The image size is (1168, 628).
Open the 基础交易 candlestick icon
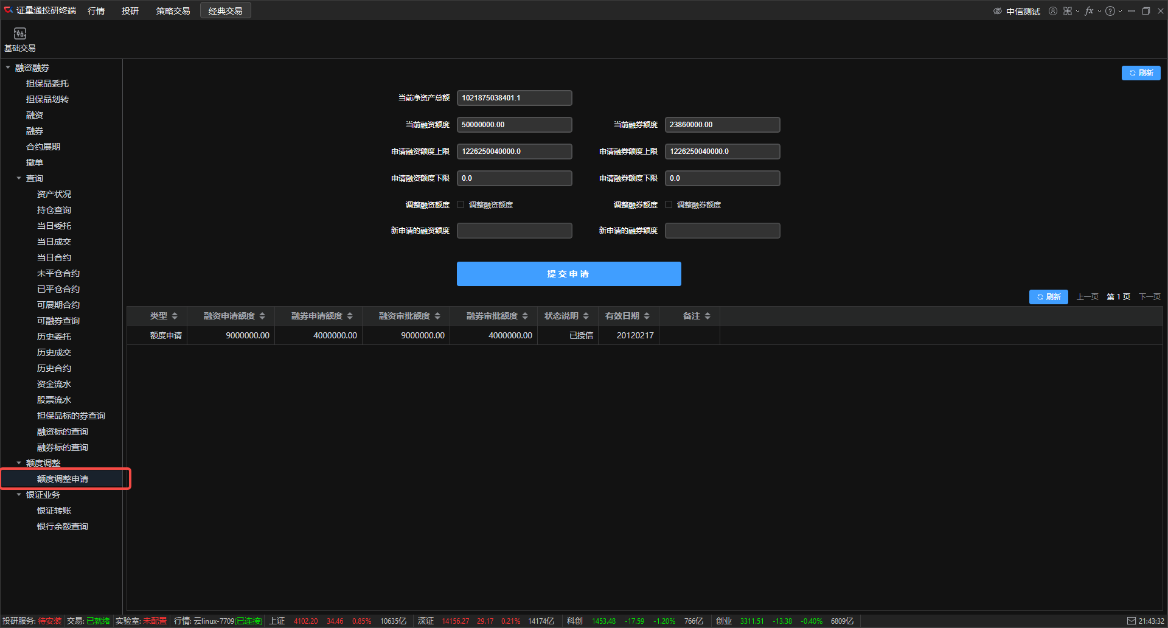click(20, 33)
